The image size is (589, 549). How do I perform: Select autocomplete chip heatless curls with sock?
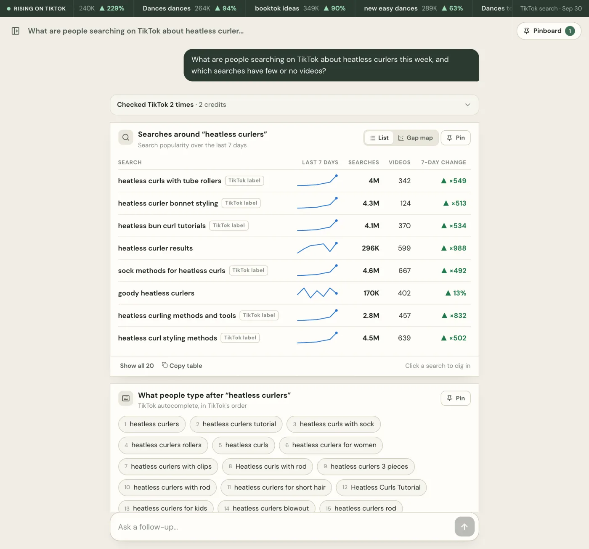[x=333, y=424]
